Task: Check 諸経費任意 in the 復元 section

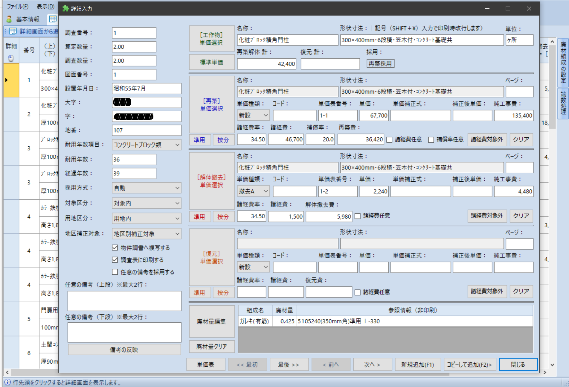Action: click(x=358, y=292)
